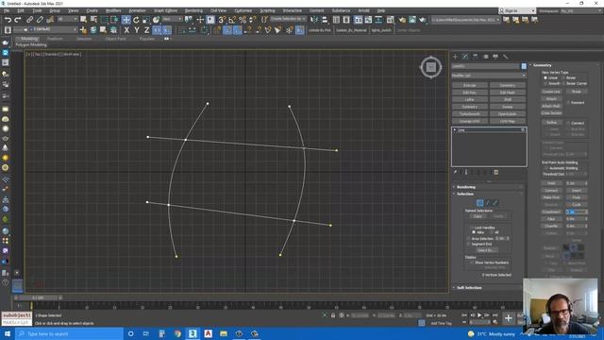The width and height of the screenshot is (604, 340).
Task: Open the Modifier List dropdown
Action: tap(489, 76)
